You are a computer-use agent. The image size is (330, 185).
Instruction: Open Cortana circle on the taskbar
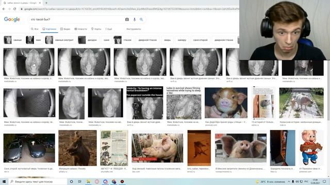[x=72, y=181]
